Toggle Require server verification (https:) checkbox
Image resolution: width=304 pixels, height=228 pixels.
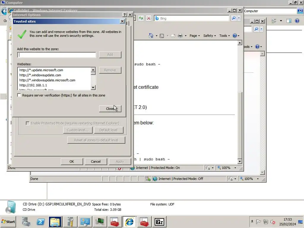coord(19,95)
